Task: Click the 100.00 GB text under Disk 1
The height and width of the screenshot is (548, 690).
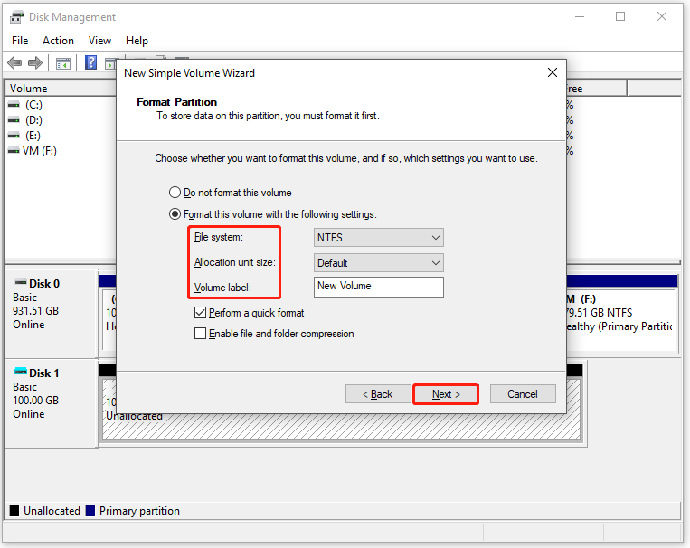Action: point(35,401)
